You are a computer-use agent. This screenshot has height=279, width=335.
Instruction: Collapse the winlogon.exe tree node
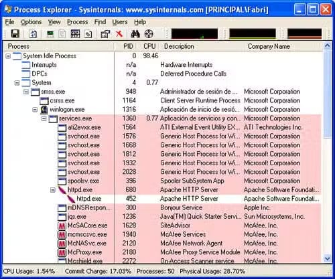click(x=35, y=110)
